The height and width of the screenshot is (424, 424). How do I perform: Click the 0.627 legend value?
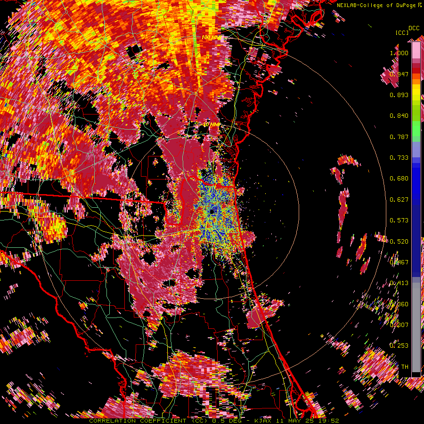399,200
